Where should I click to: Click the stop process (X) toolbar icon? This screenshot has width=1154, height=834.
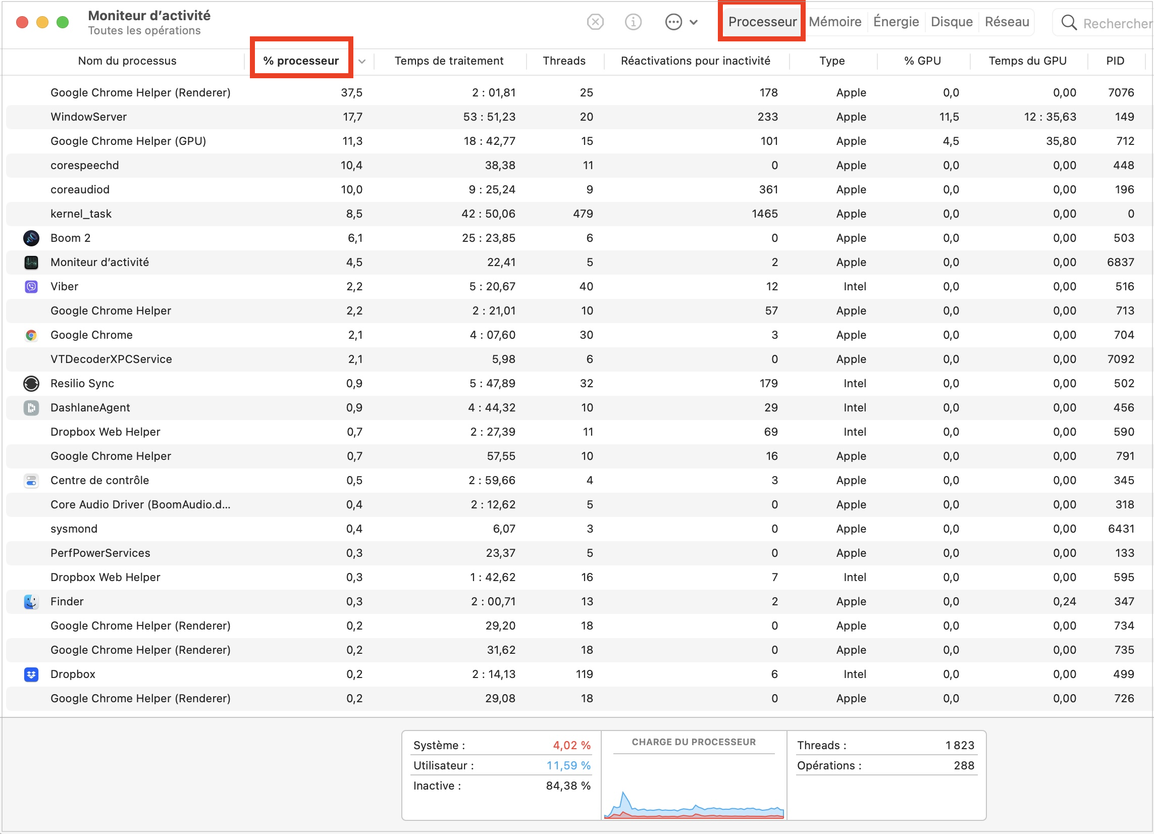595,22
